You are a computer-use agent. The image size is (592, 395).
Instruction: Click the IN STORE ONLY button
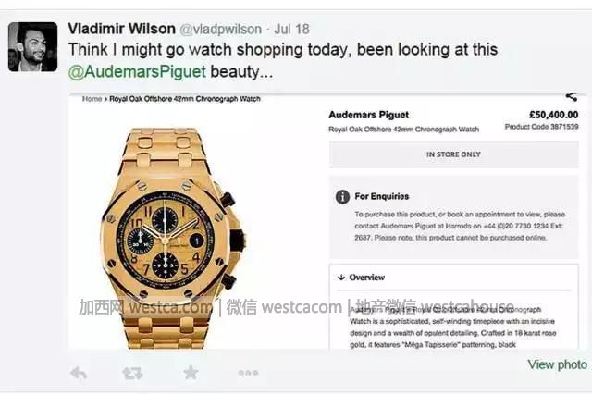[x=453, y=154]
